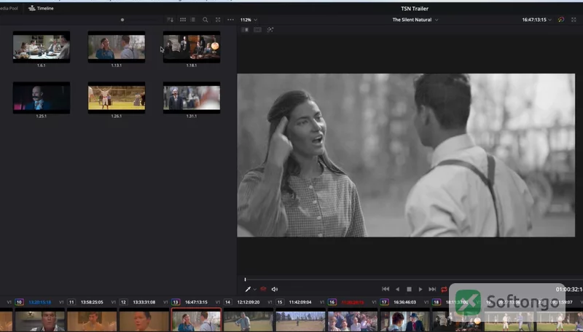Select gallery still 1.6.1

[x=42, y=47]
